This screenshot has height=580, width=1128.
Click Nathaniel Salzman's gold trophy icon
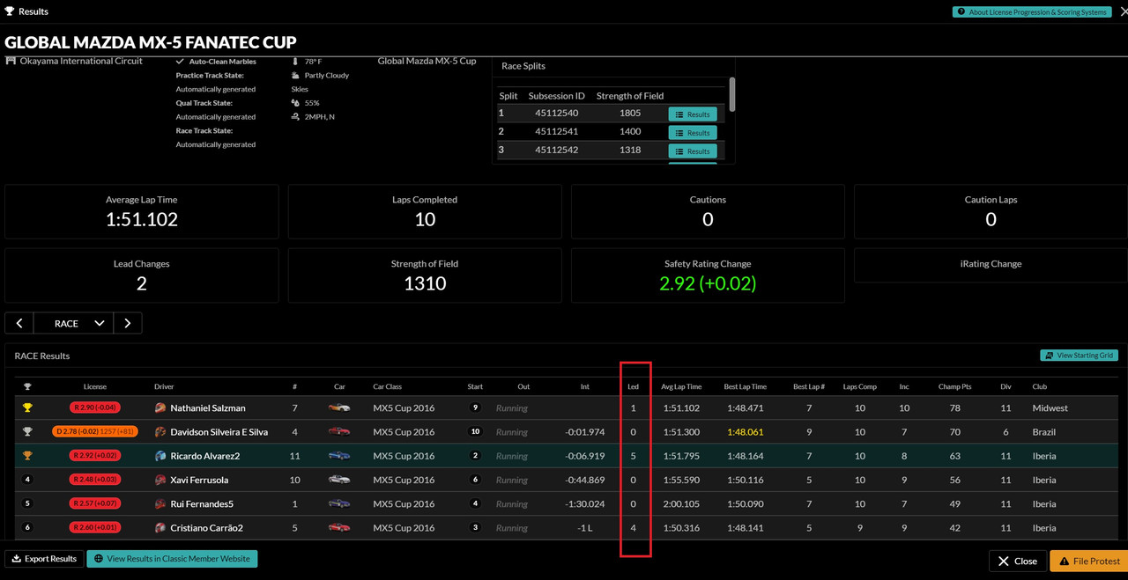coord(27,408)
